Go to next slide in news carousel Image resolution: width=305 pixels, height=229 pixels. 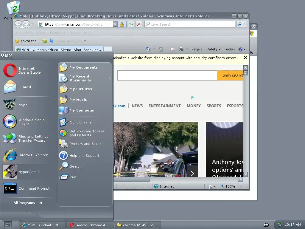pos(192,173)
